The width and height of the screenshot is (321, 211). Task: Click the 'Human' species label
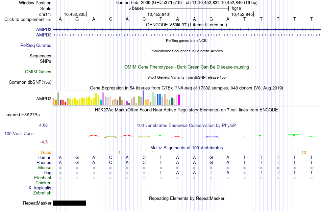pos(44,157)
